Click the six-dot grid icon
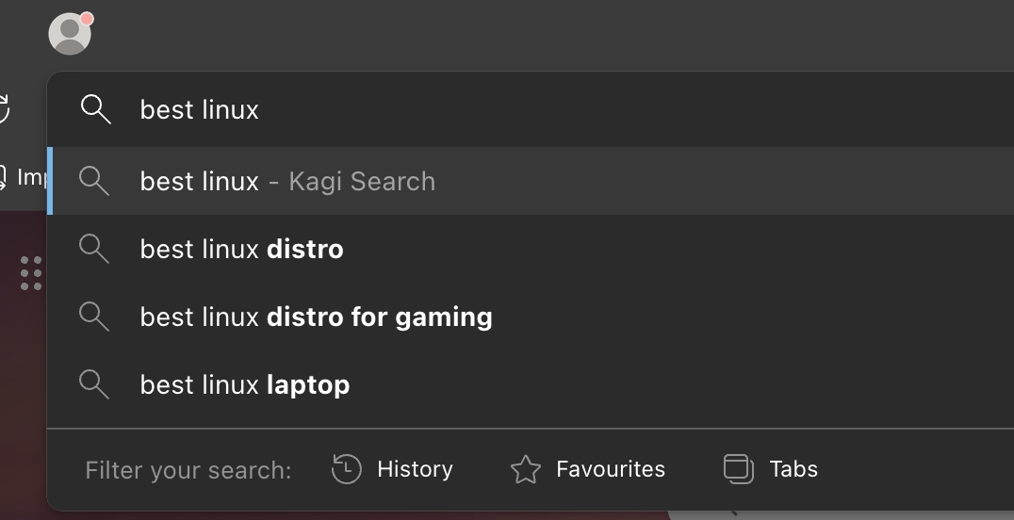Viewport: 1014px width, 520px height. click(31, 273)
